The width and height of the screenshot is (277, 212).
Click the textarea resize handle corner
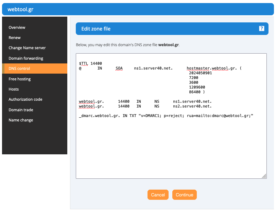pos(264,176)
